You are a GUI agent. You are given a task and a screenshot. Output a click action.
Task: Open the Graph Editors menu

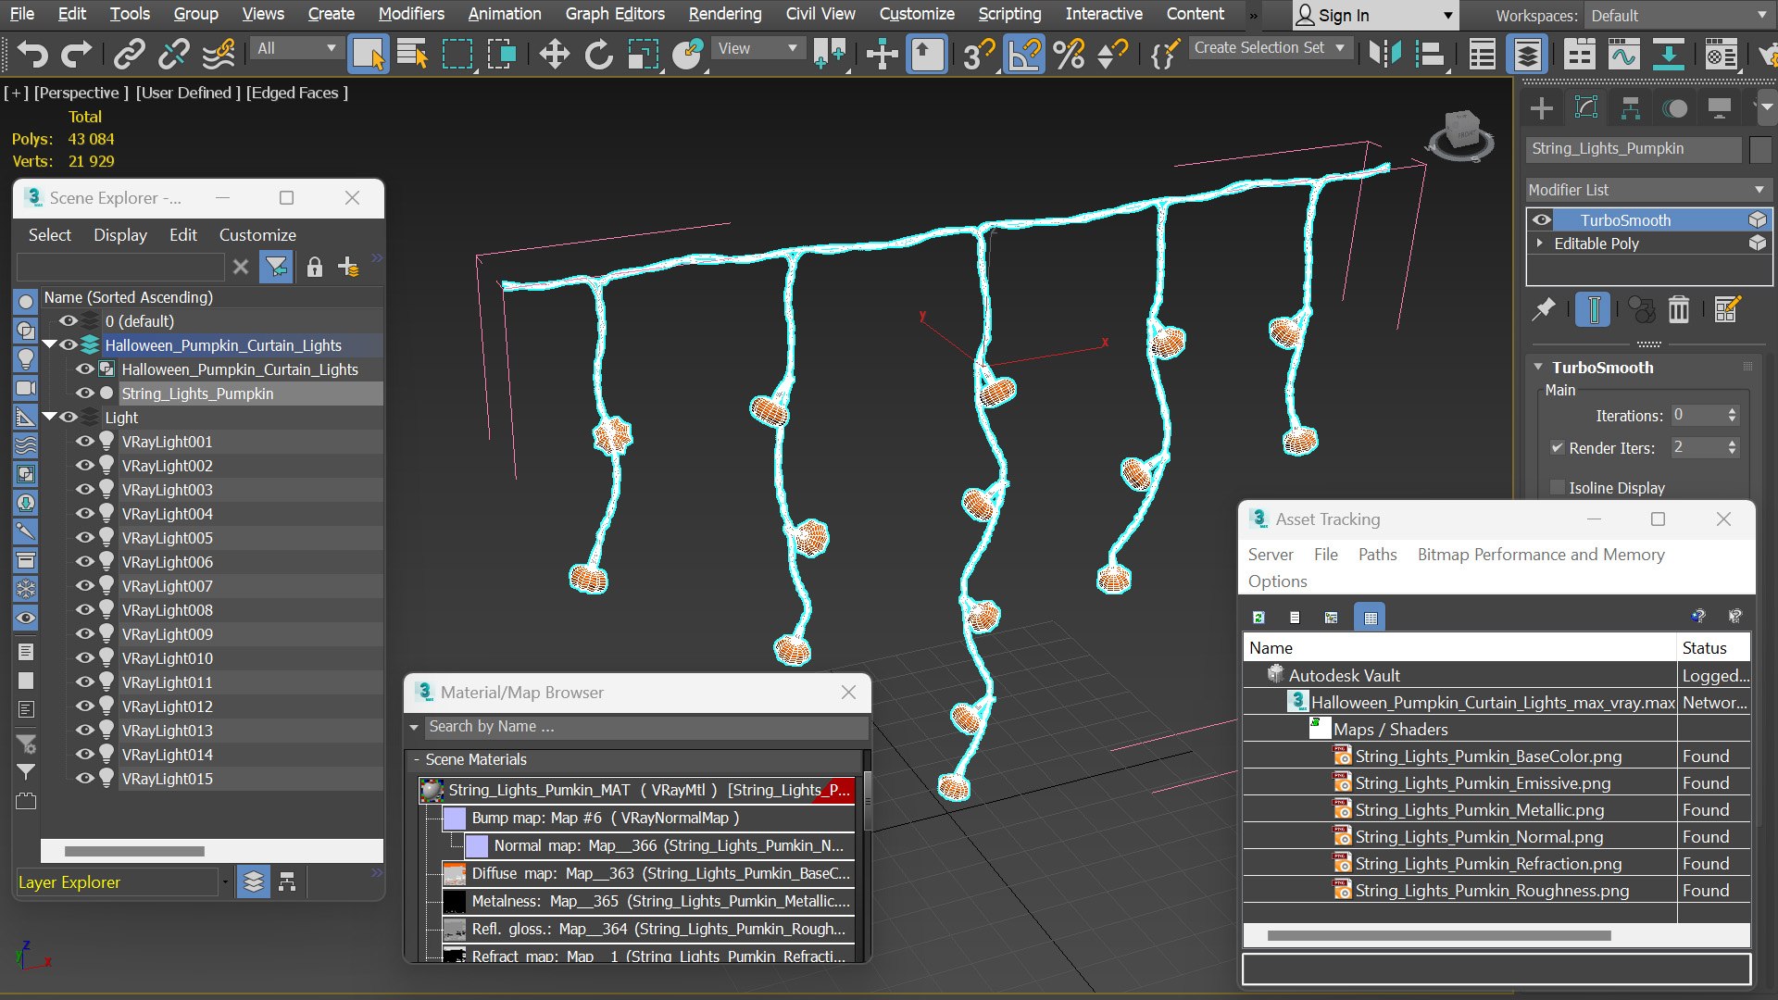615,14
